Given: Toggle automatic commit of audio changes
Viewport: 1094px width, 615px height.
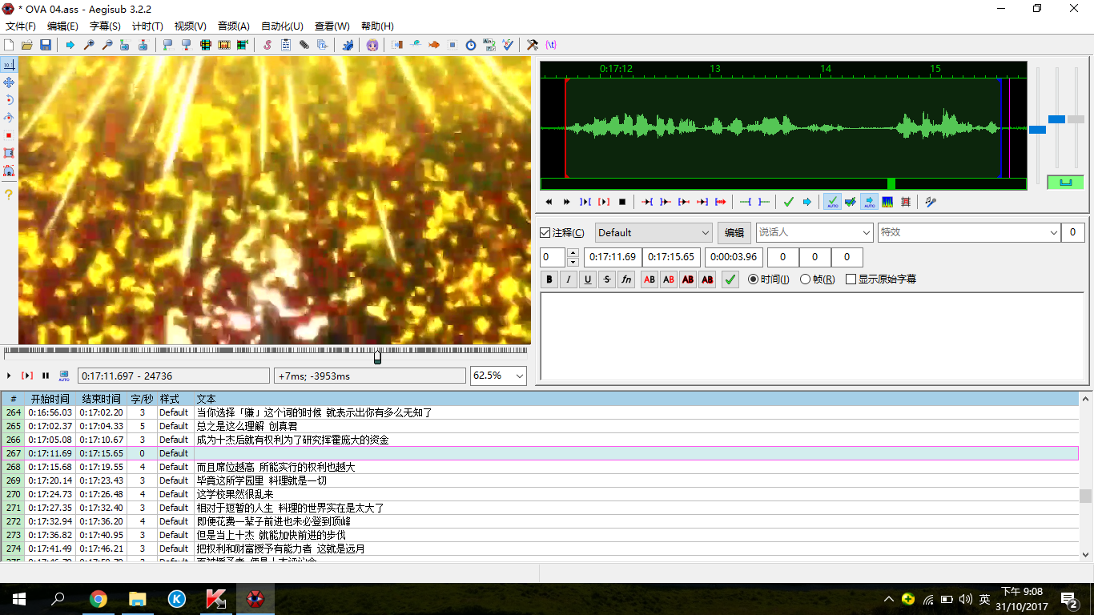Looking at the screenshot, I should (832, 202).
